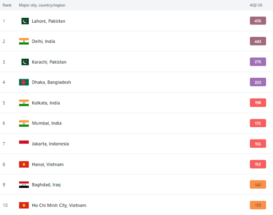The width and height of the screenshot is (273, 215).
Task: Open the Ho Chi Minh City, Vietnam link
Action: [x=59, y=205]
